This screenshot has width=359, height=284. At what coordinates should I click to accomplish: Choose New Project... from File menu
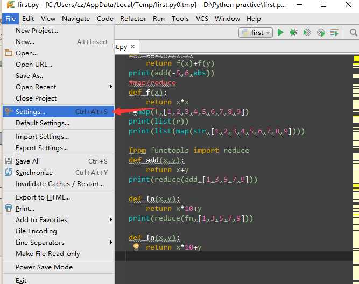point(58,31)
